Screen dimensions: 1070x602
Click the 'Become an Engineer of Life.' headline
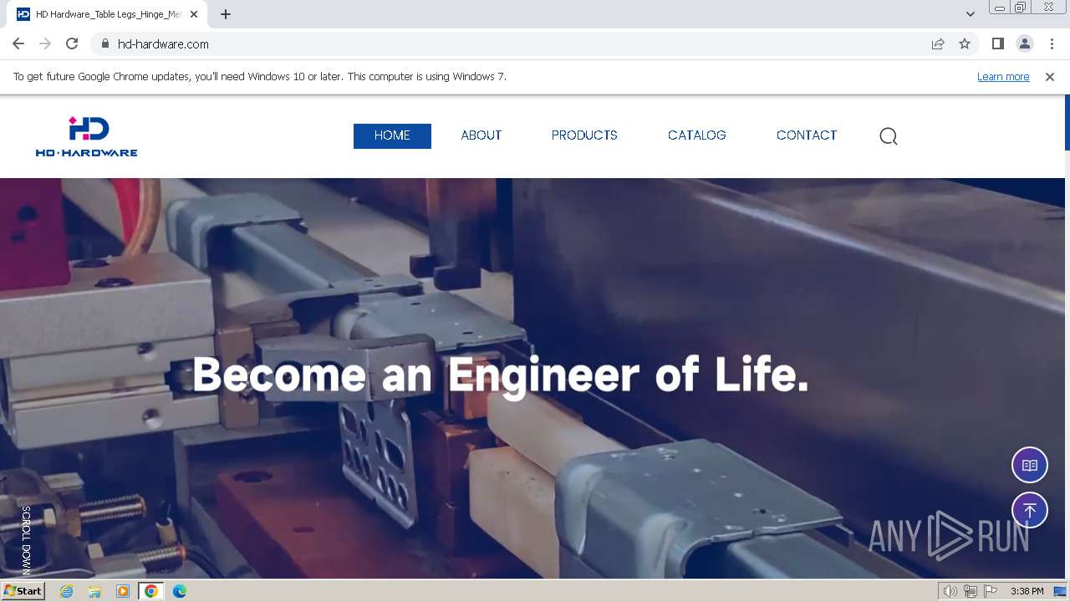(x=501, y=375)
